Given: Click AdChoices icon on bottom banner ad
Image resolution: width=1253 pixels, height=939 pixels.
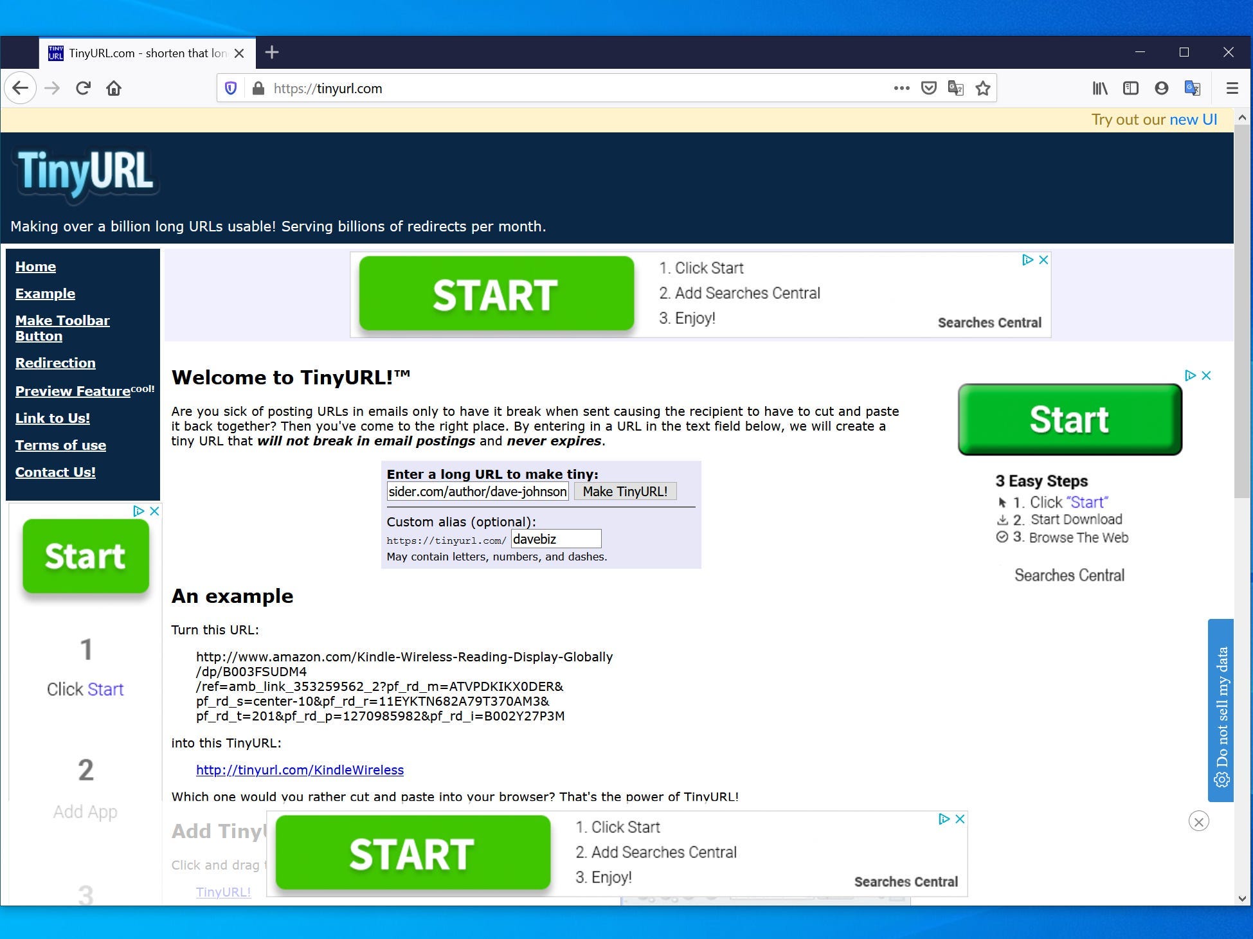Looking at the screenshot, I should [x=944, y=819].
